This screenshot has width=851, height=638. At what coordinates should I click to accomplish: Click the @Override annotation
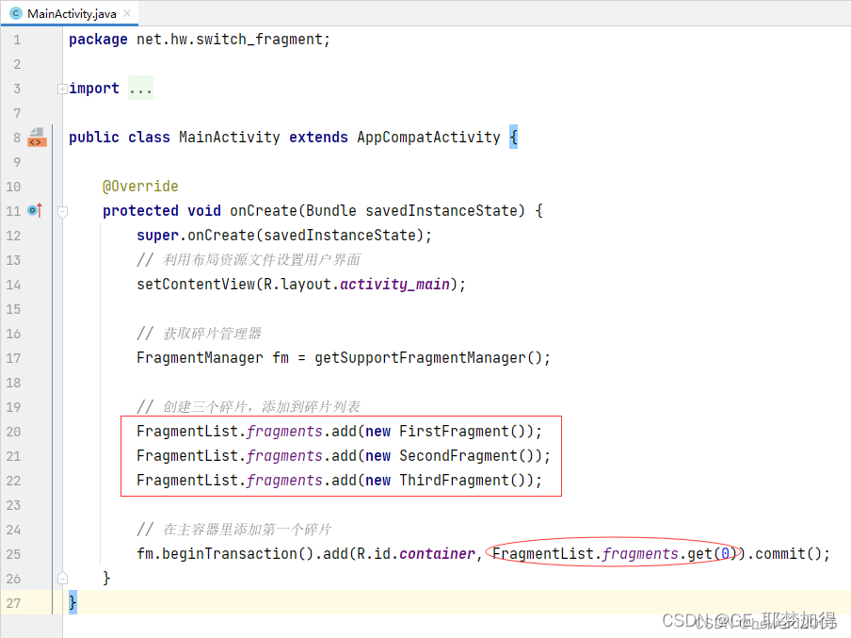pyautogui.click(x=140, y=187)
